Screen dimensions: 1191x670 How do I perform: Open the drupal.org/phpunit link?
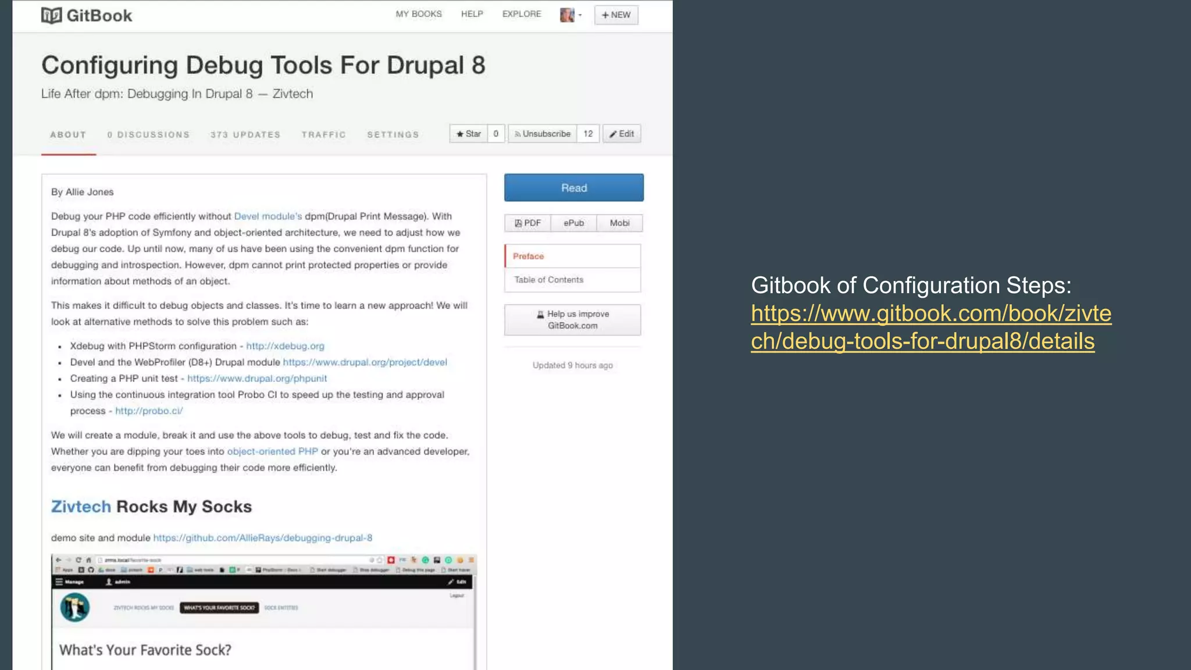point(257,379)
